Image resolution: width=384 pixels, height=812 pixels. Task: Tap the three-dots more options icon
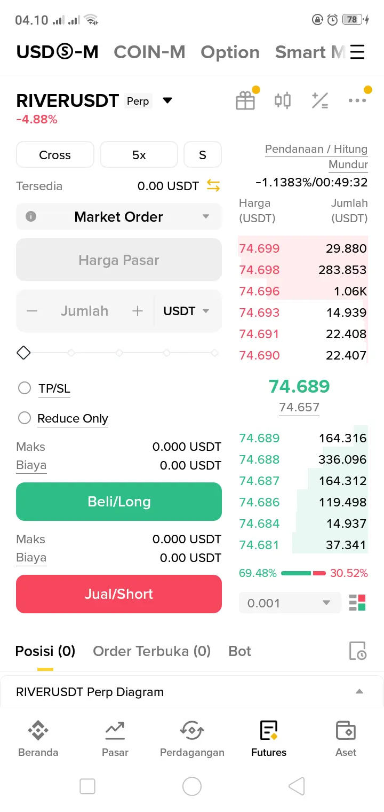click(x=357, y=100)
